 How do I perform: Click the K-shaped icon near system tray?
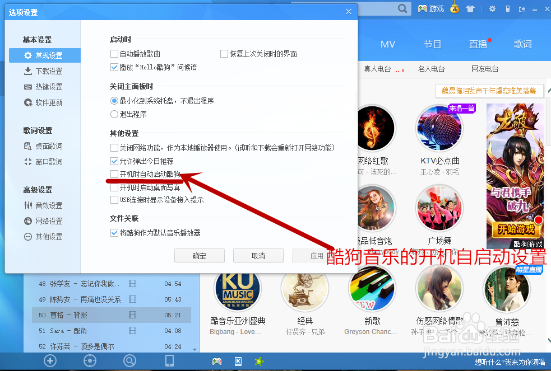click(x=238, y=361)
